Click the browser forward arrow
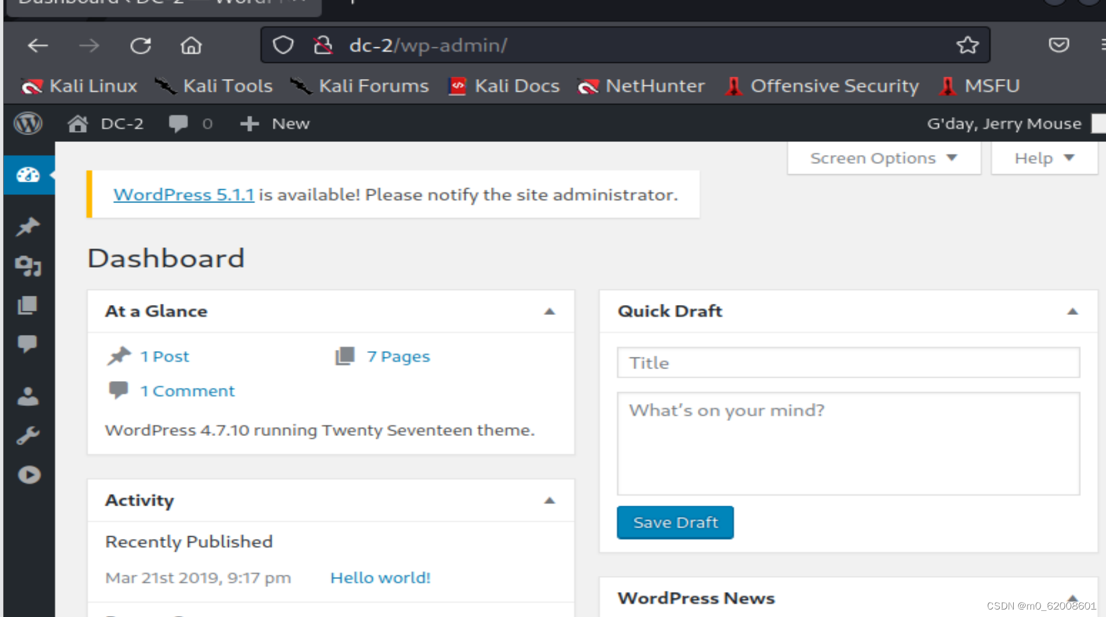The height and width of the screenshot is (617, 1106). pos(89,45)
